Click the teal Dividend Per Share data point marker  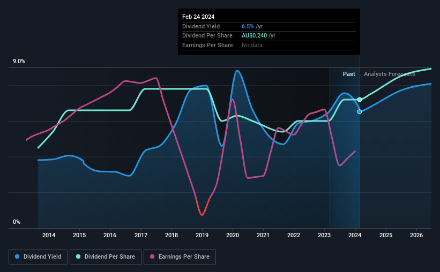coord(360,100)
